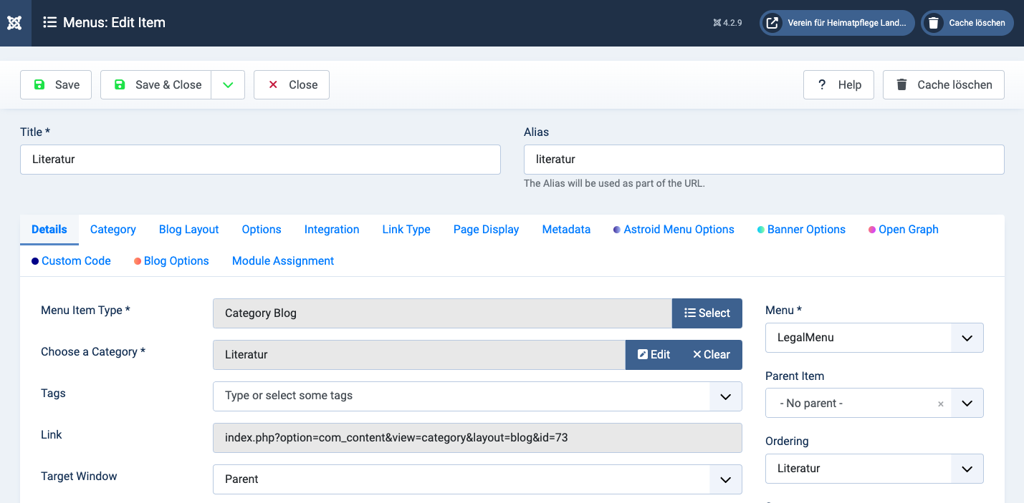Click the Alias input field
1024x503 pixels.
click(763, 160)
